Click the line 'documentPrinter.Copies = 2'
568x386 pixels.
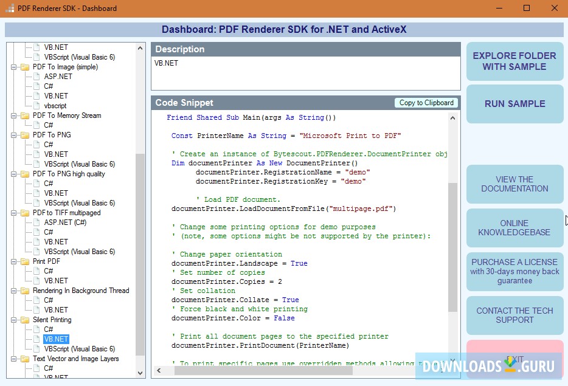226,281
